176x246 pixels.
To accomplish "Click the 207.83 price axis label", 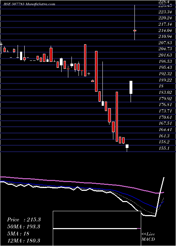I will 165,43.
